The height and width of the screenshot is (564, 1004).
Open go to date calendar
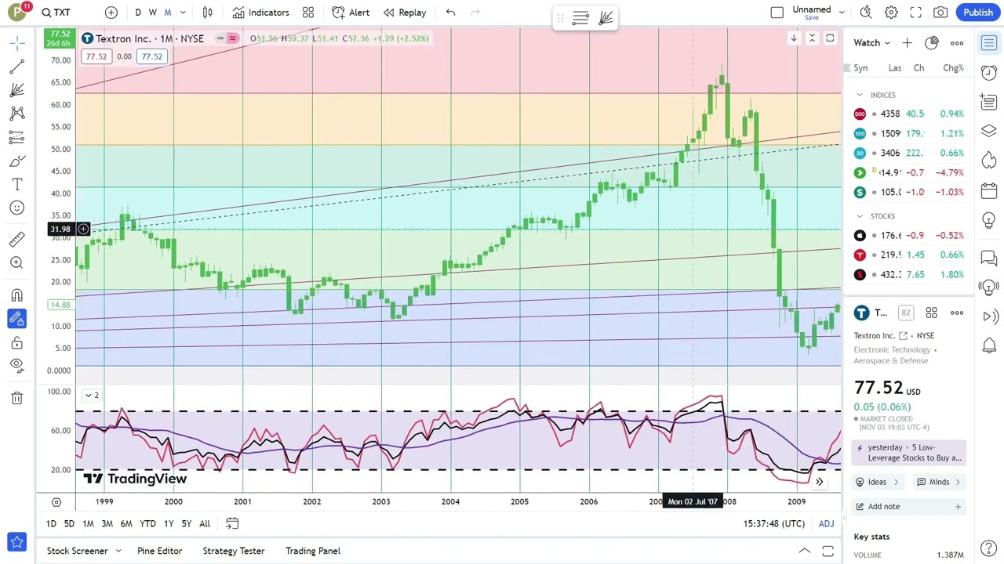point(232,523)
